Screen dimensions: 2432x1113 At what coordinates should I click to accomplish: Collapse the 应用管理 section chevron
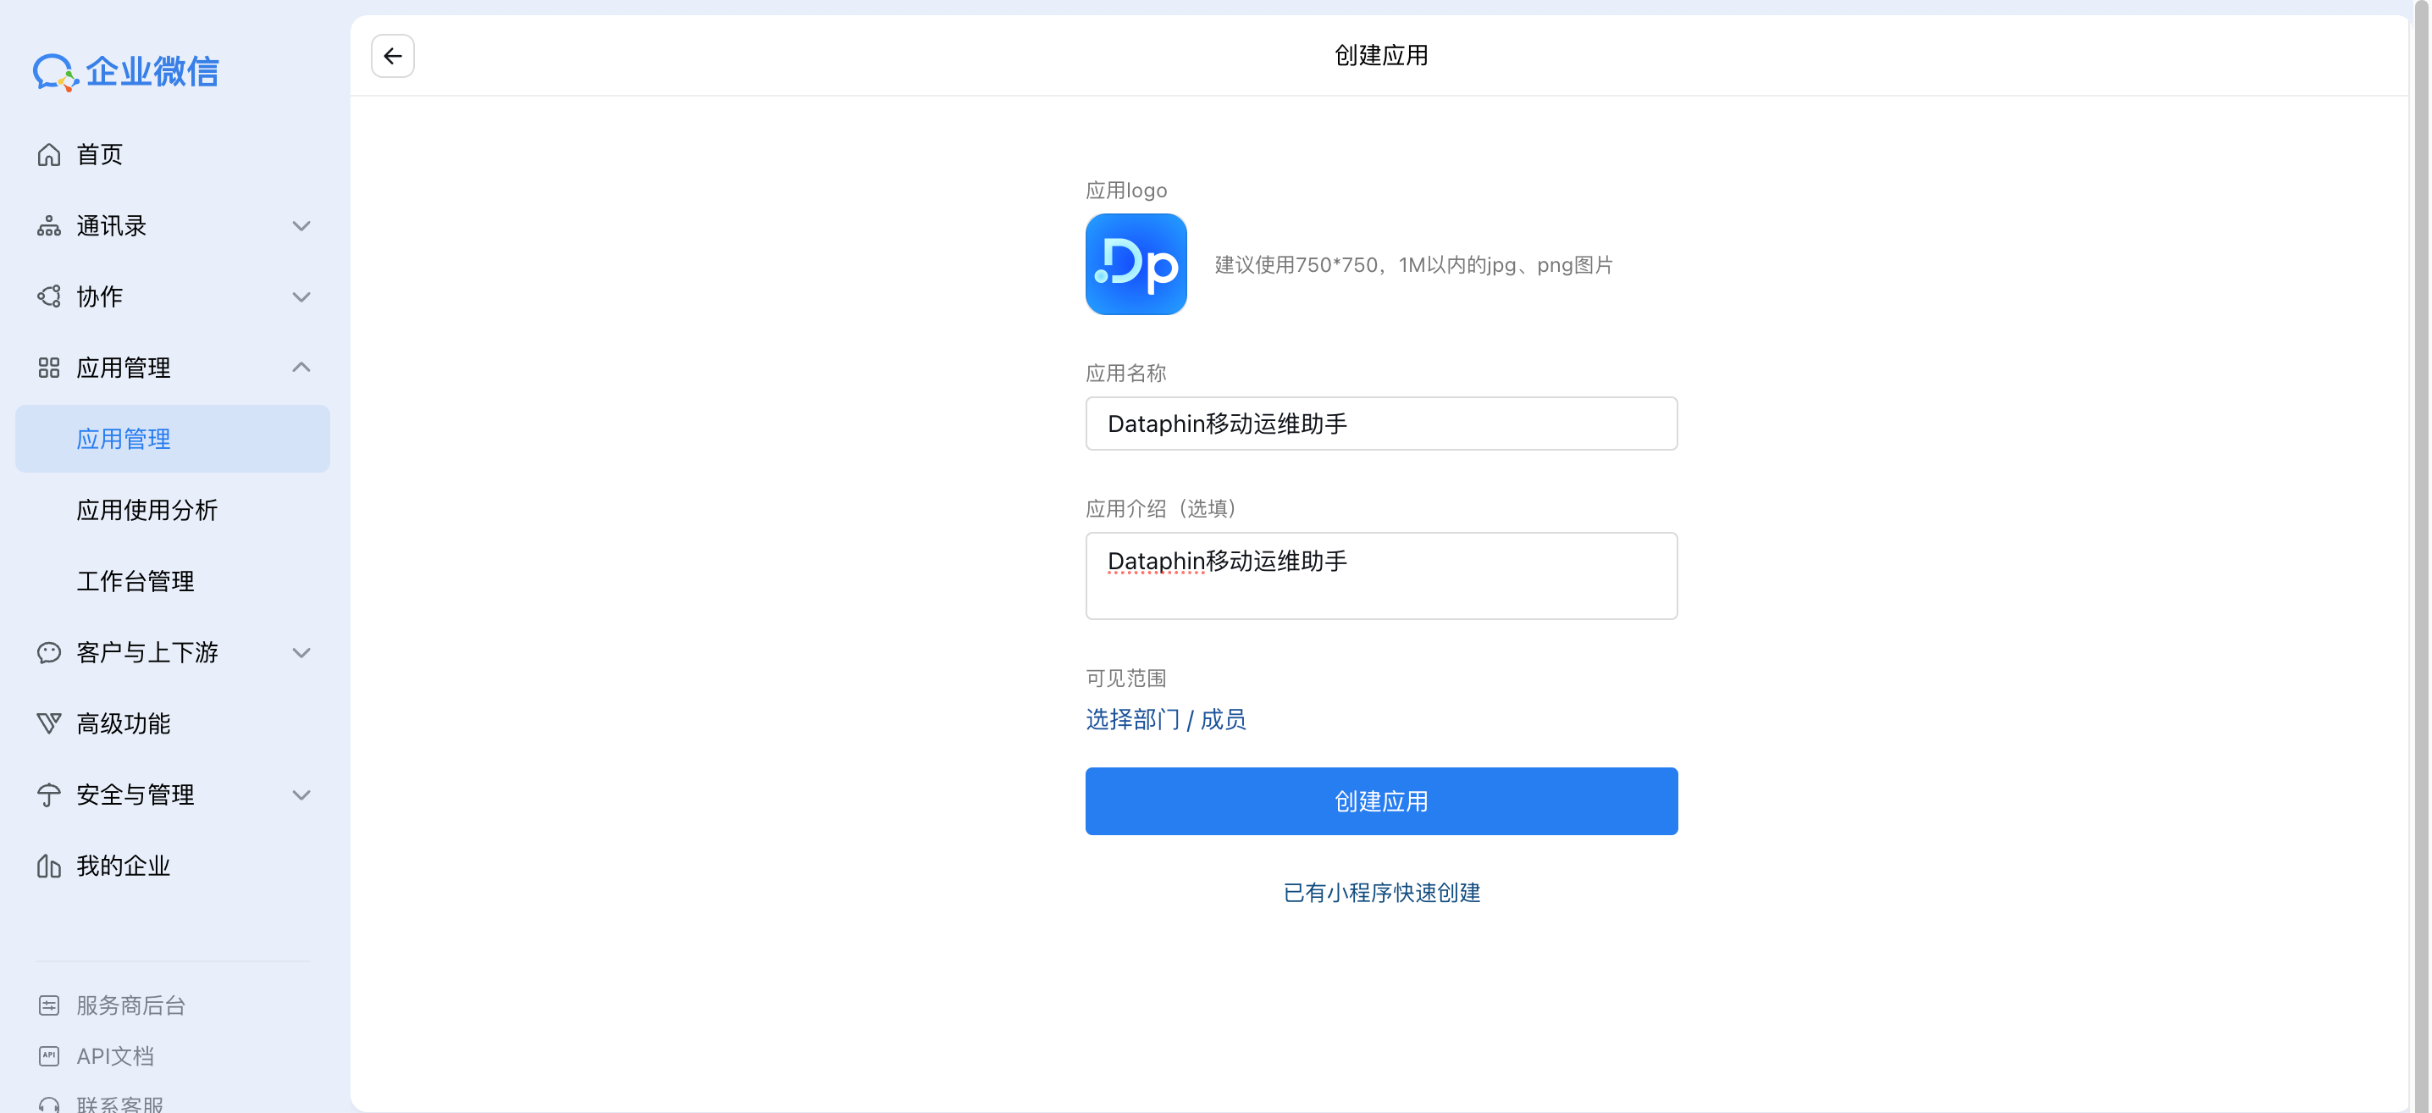pos(301,368)
